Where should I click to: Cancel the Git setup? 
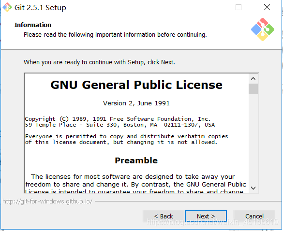click(254, 216)
